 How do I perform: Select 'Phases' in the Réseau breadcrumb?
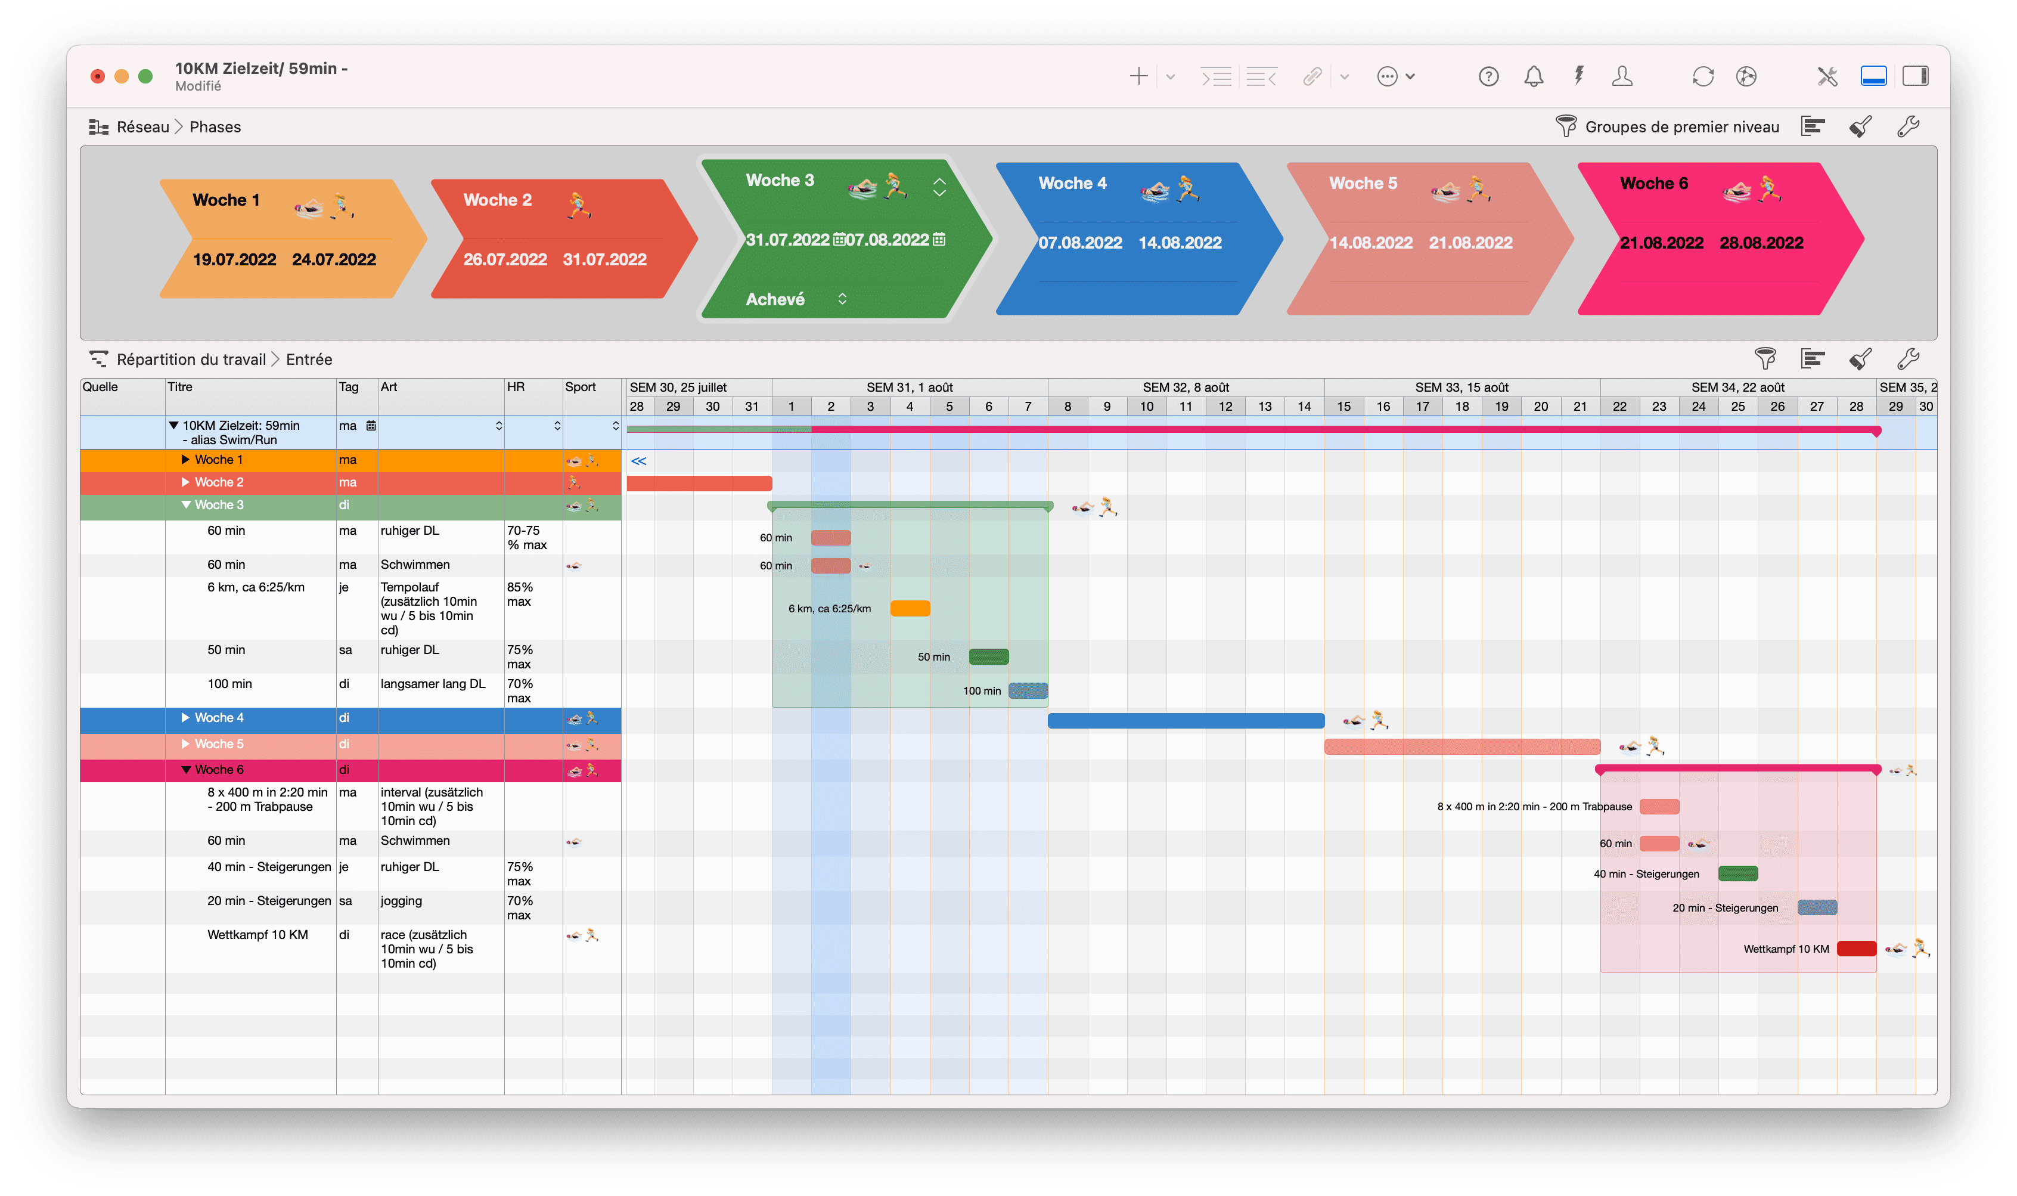click(x=216, y=126)
